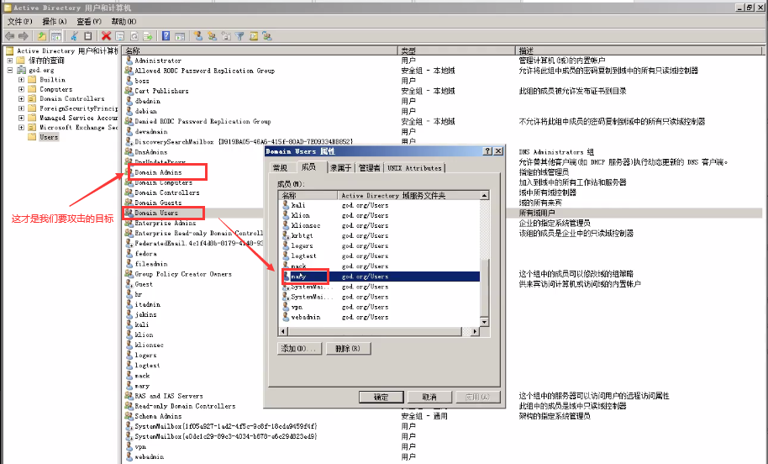Click the 确定 button
Image resolution: width=768 pixels, height=464 pixels.
coord(381,397)
